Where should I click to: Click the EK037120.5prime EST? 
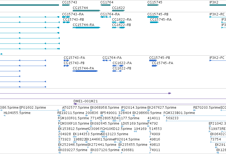coord(91,153)
